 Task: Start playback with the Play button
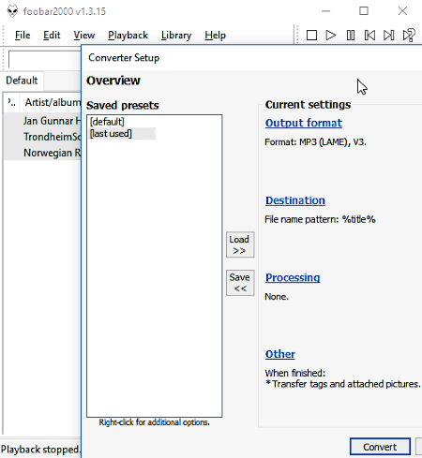[x=331, y=36]
